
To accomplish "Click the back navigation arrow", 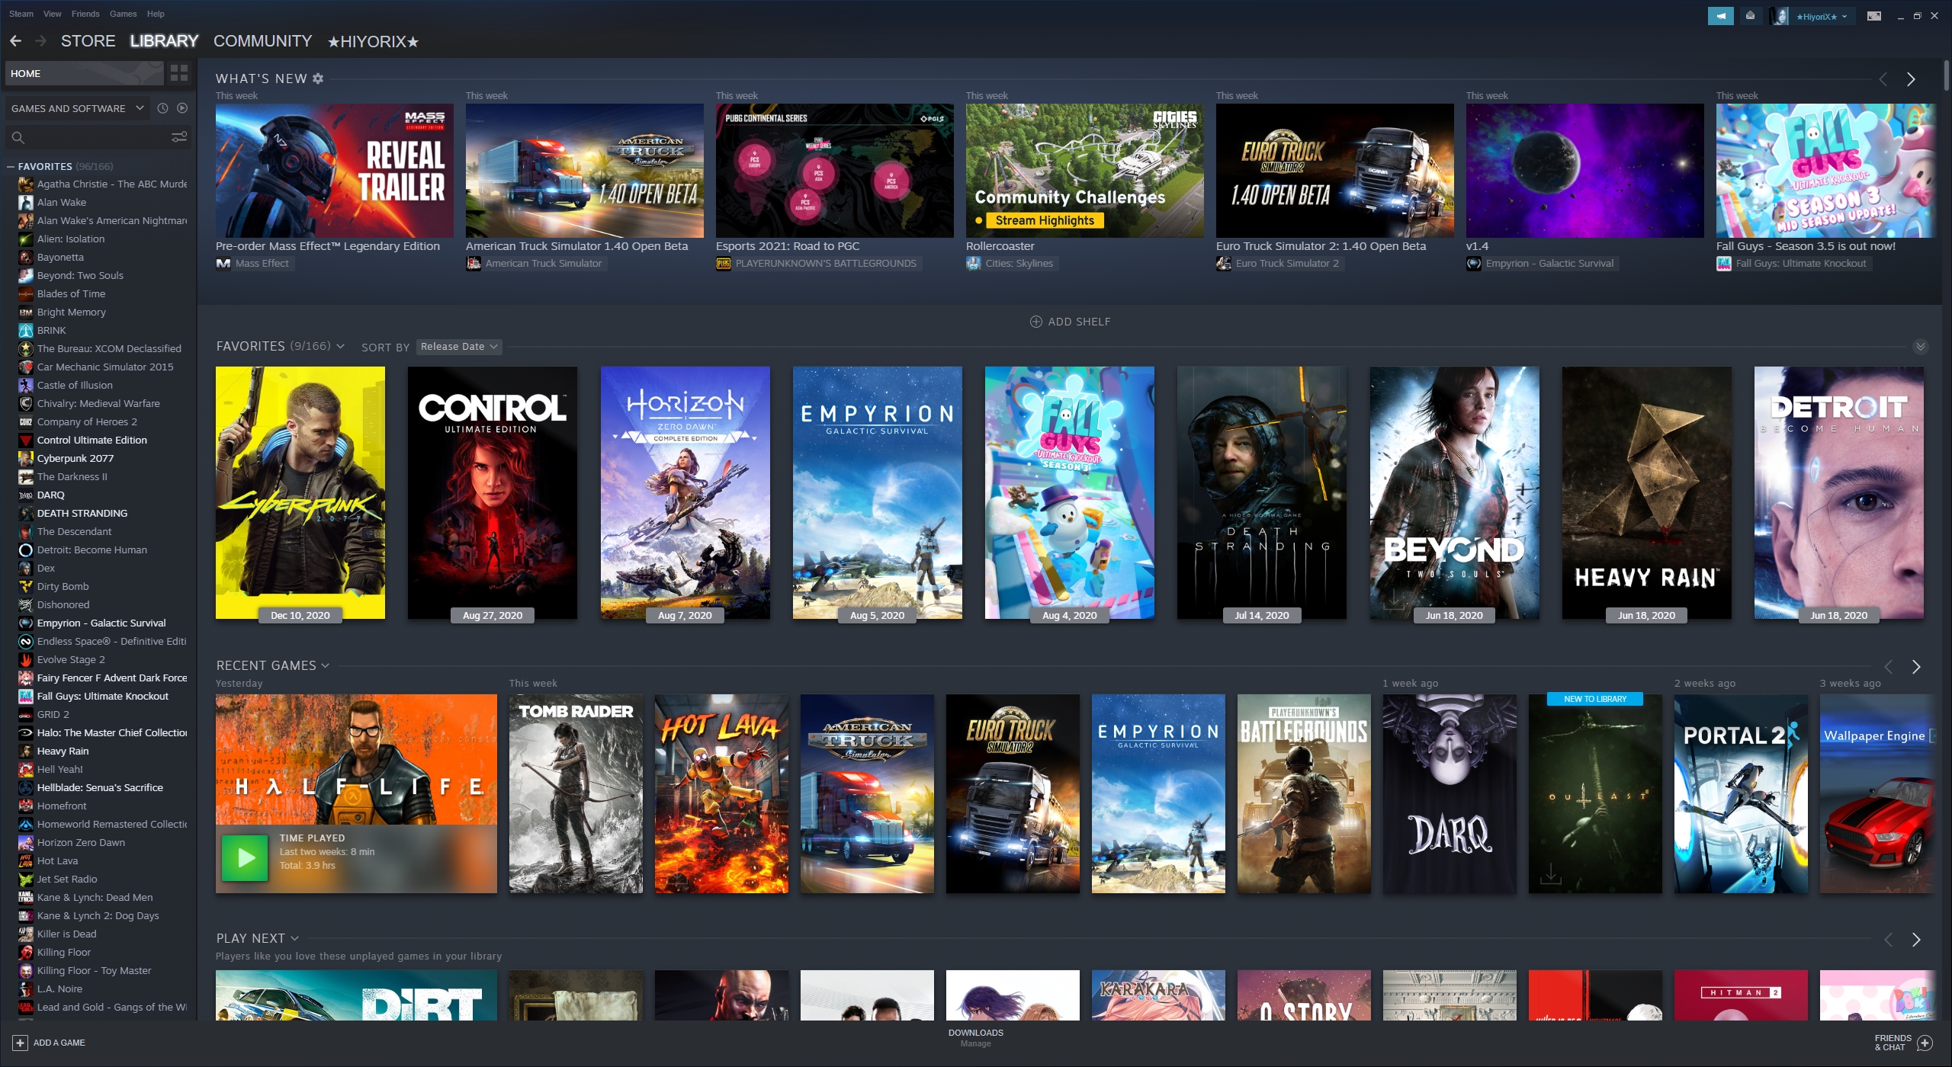I will click(x=15, y=41).
